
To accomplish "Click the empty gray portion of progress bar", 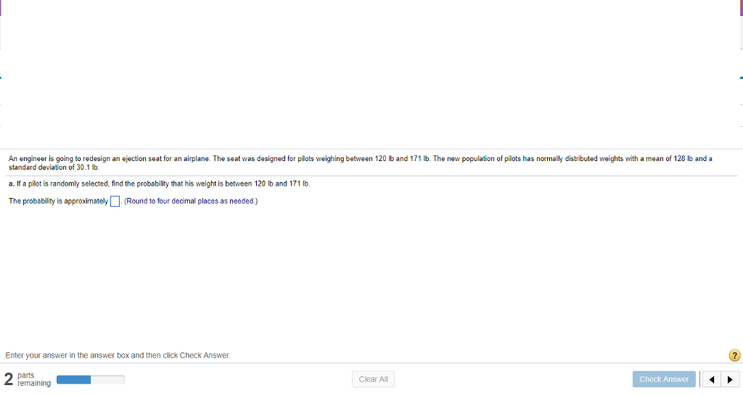I will click(x=107, y=379).
